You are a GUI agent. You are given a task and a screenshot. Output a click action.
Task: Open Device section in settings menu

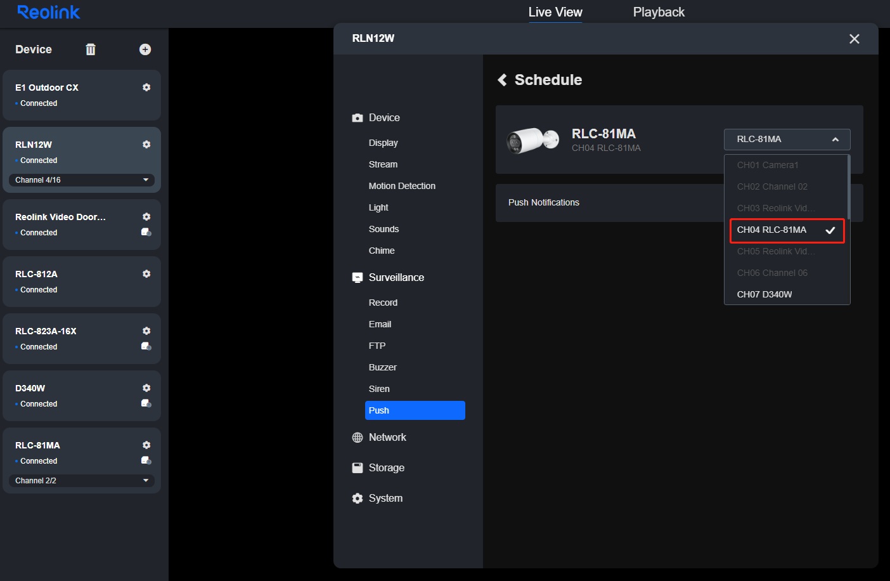[376, 118]
